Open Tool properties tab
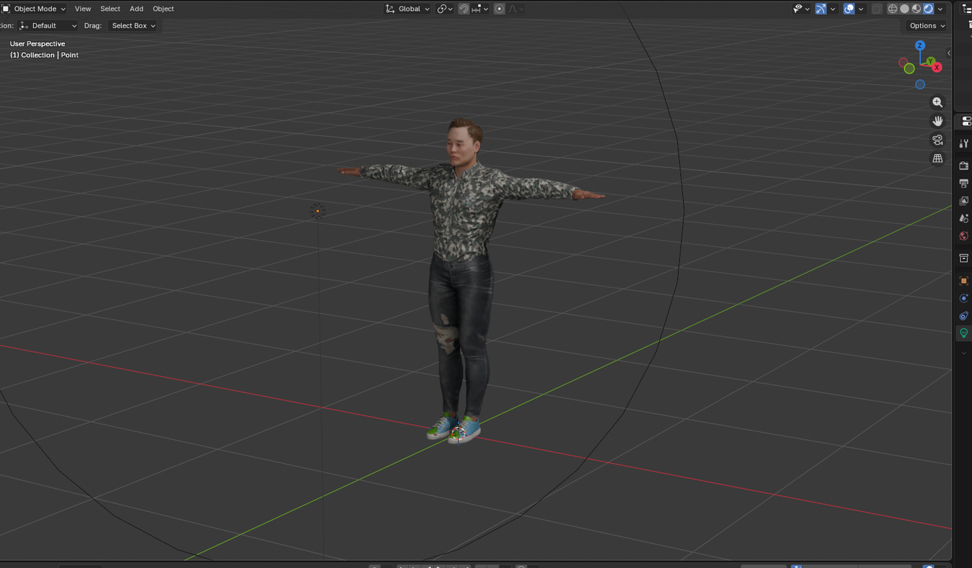972x568 pixels. click(964, 143)
